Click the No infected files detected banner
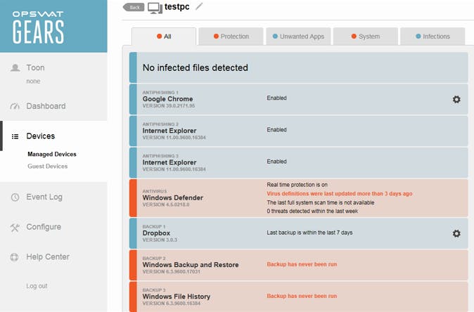The width and height of the screenshot is (474, 312). (x=299, y=67)
